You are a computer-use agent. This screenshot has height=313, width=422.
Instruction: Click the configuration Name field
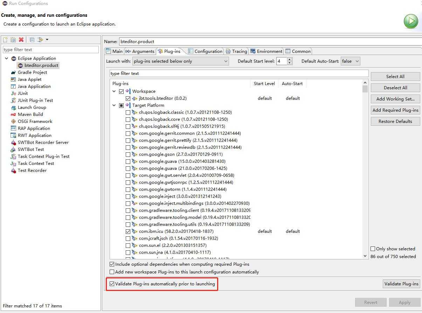tap(270, 41)
